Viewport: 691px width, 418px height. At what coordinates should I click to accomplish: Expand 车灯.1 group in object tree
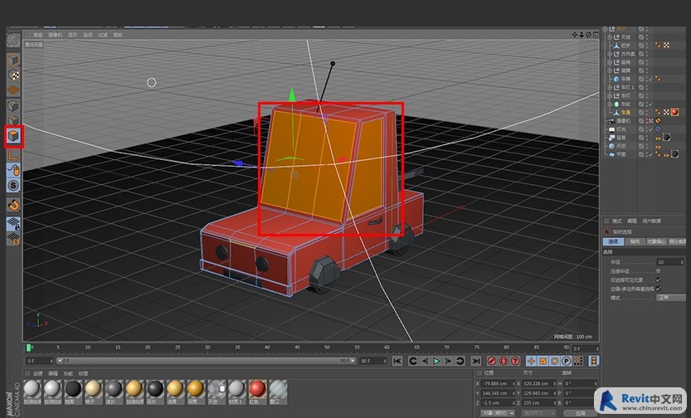611,87
